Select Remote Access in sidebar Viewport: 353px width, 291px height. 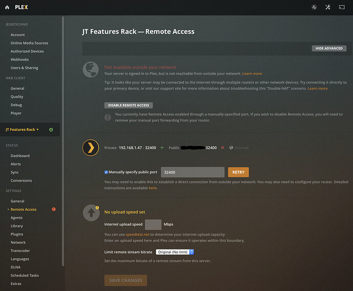click(x=24, y=210)
